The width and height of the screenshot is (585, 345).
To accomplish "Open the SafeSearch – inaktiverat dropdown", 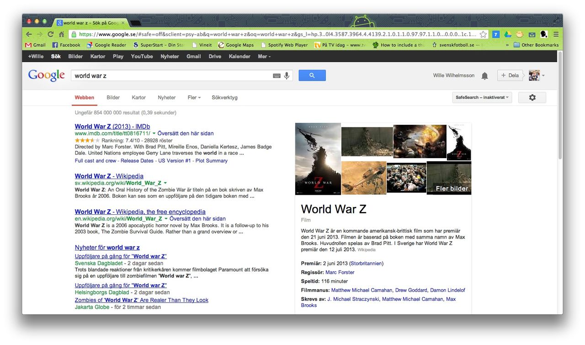I will pos(482,97).
